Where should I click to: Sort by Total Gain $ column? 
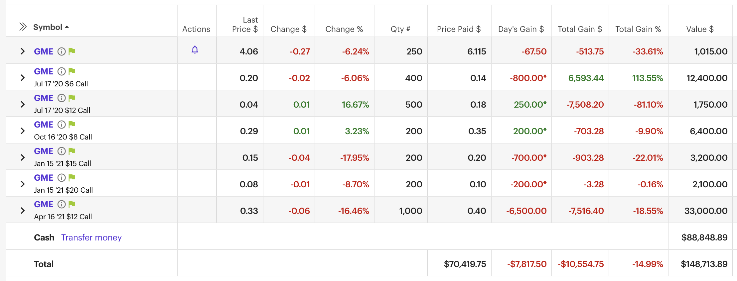coord(580,29)
